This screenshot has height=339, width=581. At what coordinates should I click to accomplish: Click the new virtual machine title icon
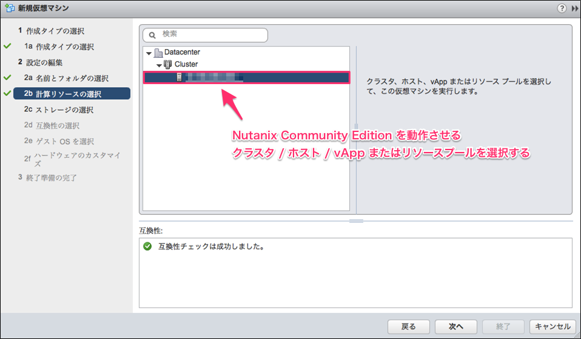point(10,8)
